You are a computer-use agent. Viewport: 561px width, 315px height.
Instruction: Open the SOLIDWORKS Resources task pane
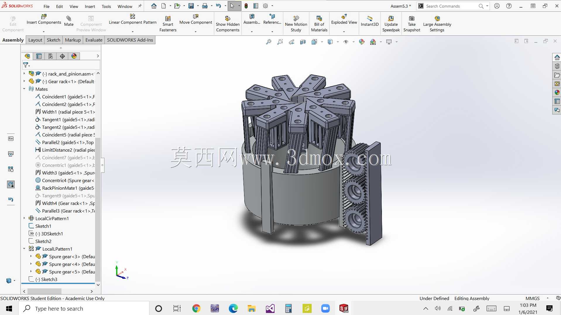pyautogui.click(x=557, y=57)
